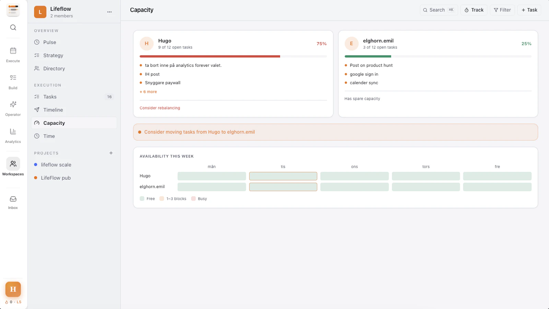This screenshot has width=549, height=309.
Task: Select Hugo's Tuesday availability cell
Action: pos(283,176)
